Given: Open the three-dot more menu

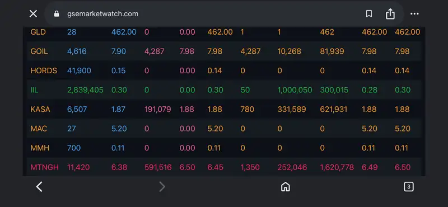Looking at the screenshot, I should click(x=414, y=13).
